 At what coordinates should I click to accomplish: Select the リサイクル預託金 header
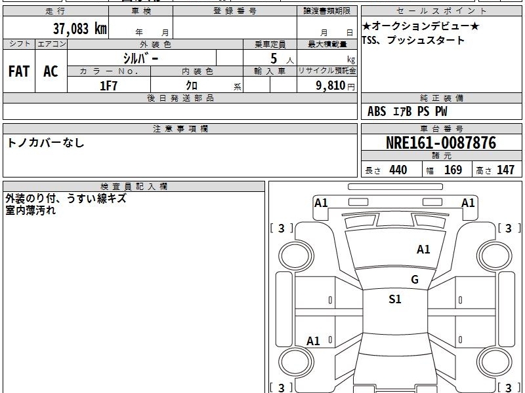coord(327,71)
